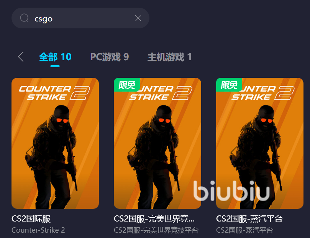The height and width of the screenshot is (238, 310).
Task: Focus the csgo search input field
Action: pos(80,18)
